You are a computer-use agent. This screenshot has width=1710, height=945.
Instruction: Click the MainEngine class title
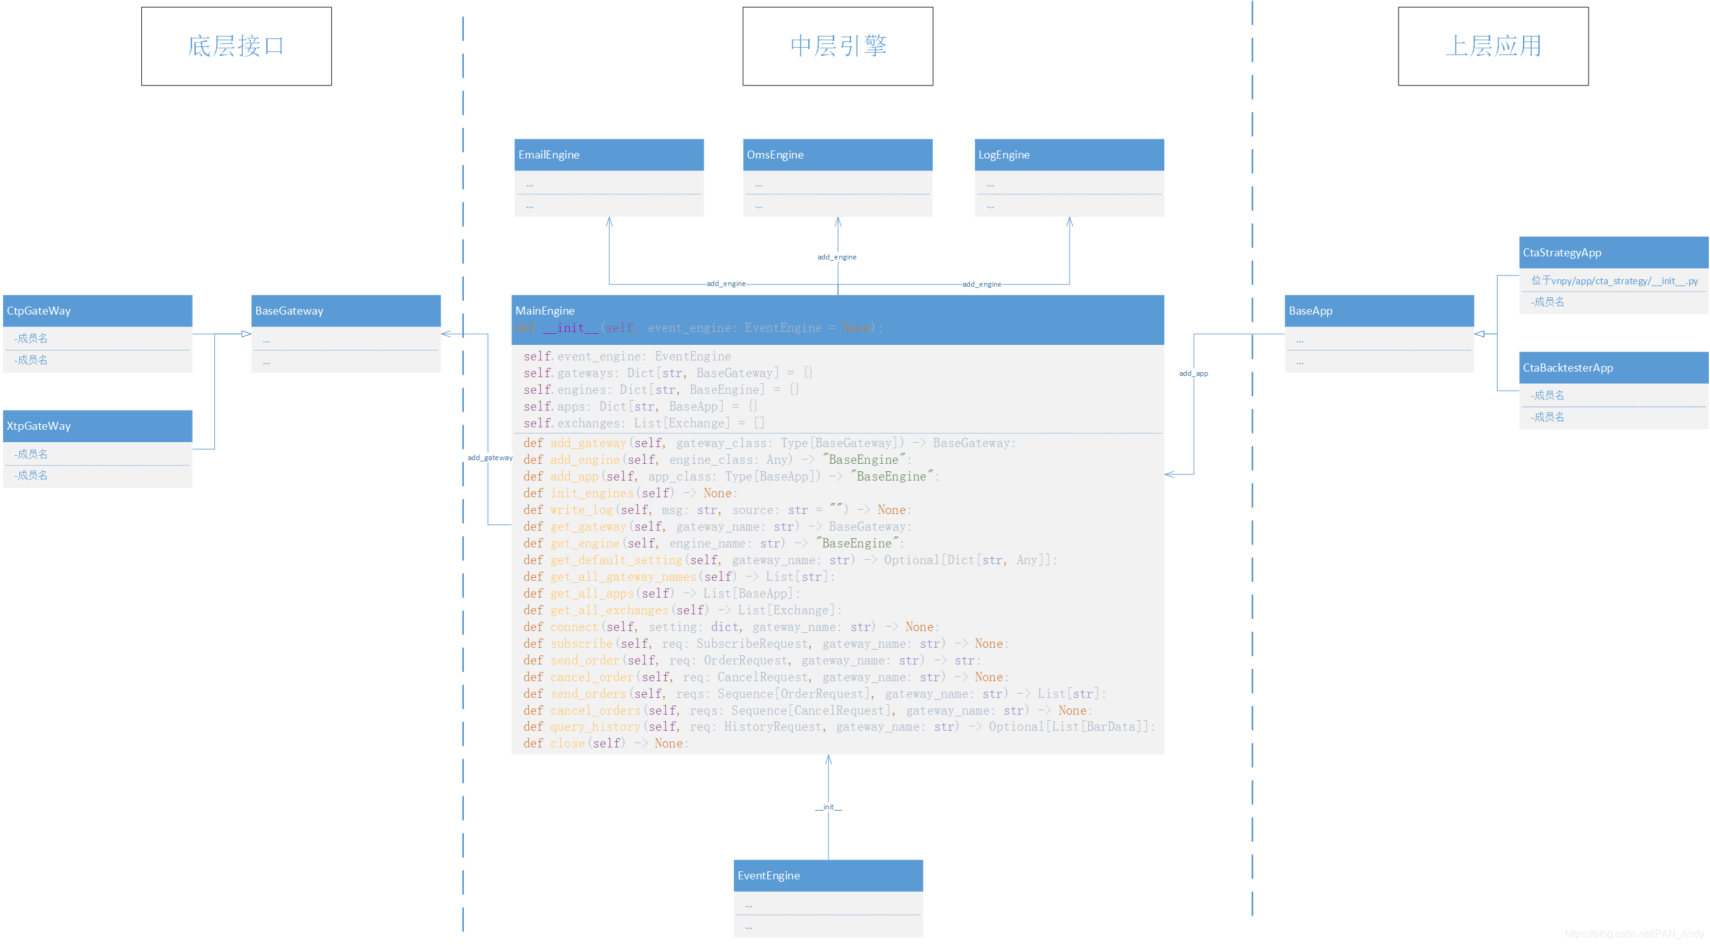pos(545,311)
